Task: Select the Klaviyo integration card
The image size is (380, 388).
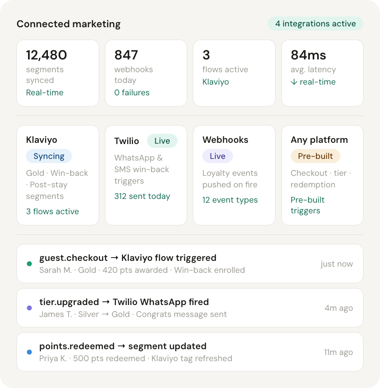Action: pyautogui.click(x=58, y=175)
